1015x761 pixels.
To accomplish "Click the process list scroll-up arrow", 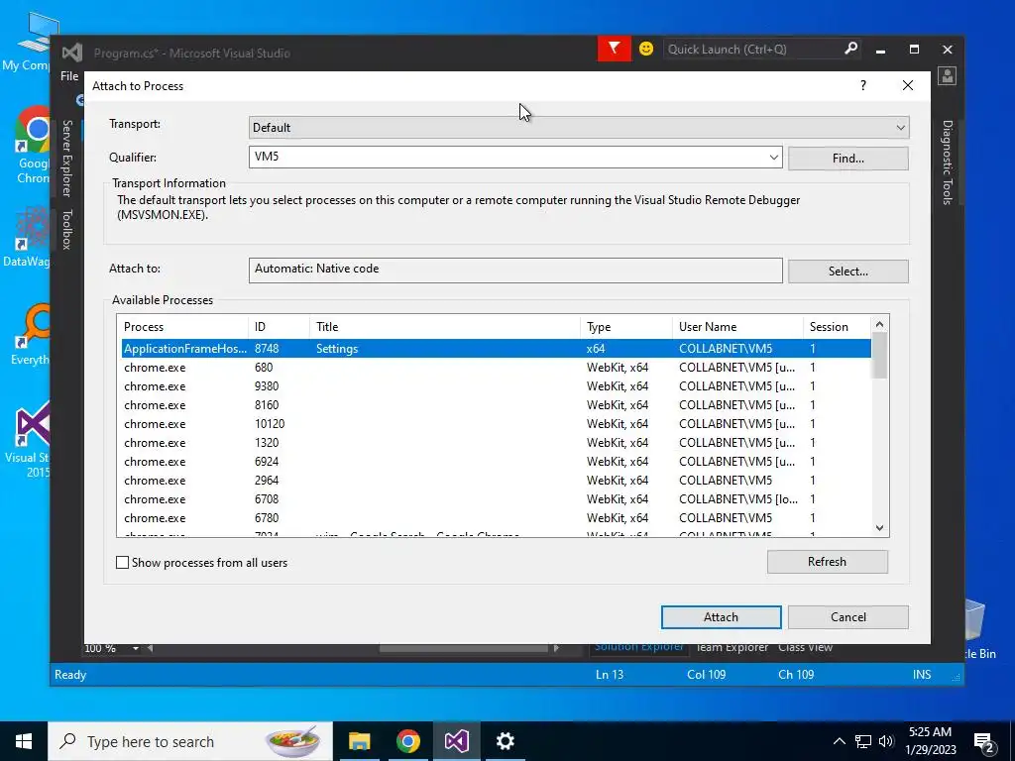I will tap(879, 324).
